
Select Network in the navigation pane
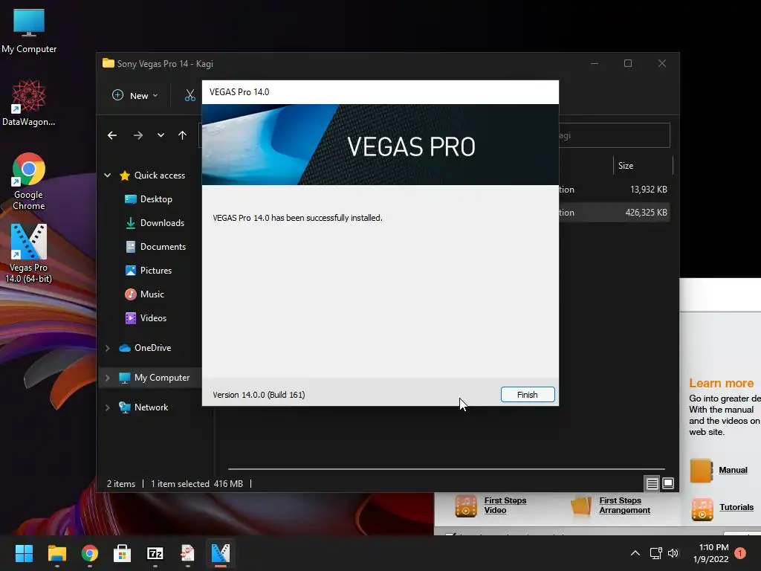(143, 407)
